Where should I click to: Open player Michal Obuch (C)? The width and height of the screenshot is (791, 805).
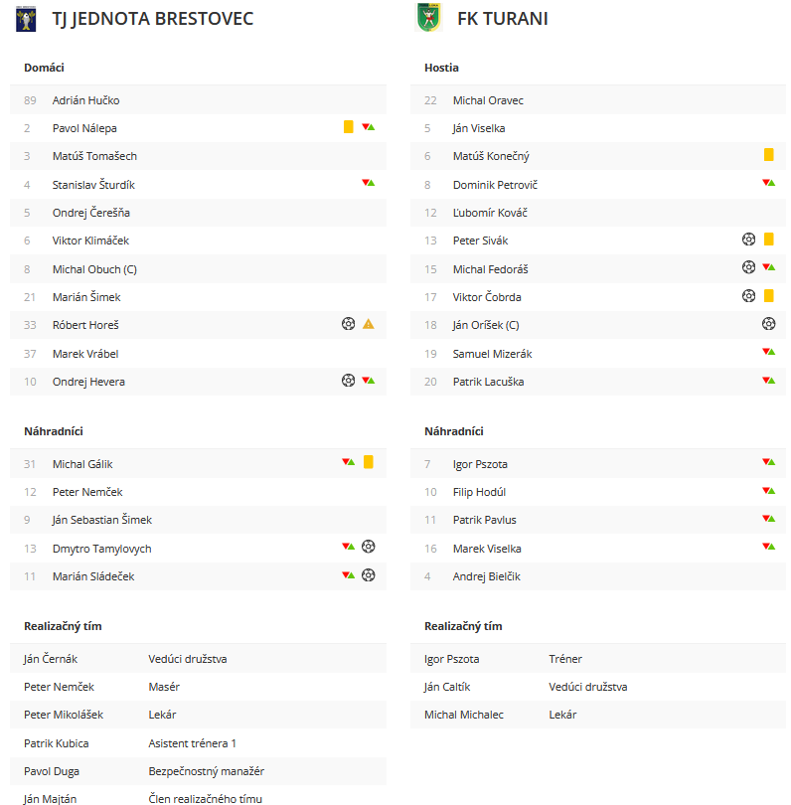pyautogui.click(x=94, y=269)
